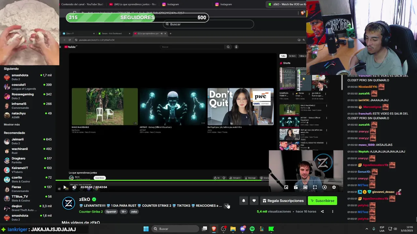Follow zEkO with the heart button

[254, 201]
